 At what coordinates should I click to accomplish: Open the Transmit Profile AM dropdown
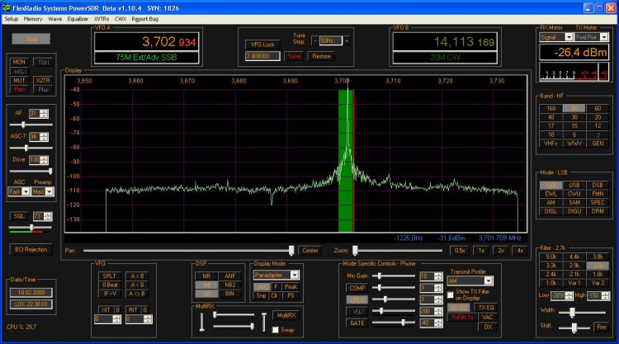click(x=470, y=280)
